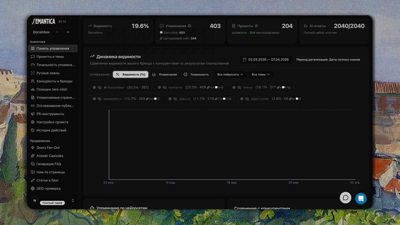The image size is (400, 225).
Task: Open the date range 02.03.2026 — 07.04.2026 picker
Action: (x=265, y=59)
